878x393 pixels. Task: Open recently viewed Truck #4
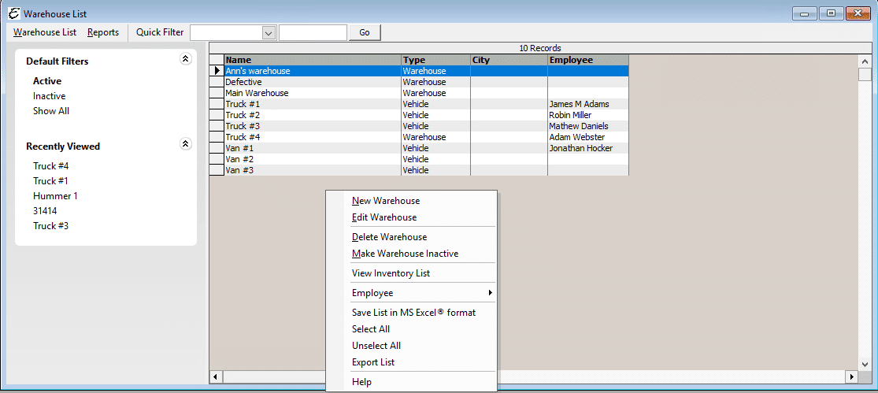(51, 166)
